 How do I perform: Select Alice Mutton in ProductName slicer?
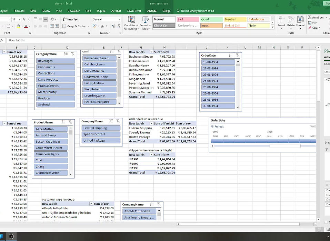coord(50,129)
